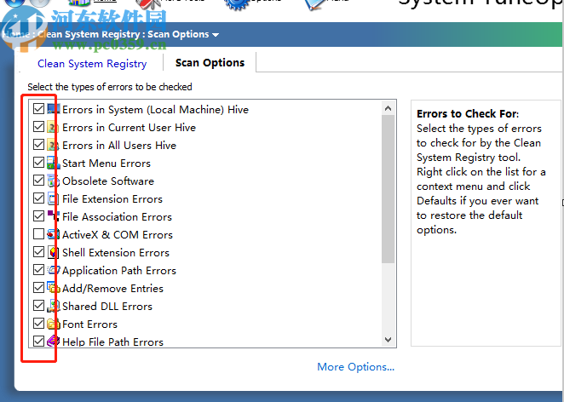
Task: Click the Start Menu Errors icon
Action: point(53,163)
